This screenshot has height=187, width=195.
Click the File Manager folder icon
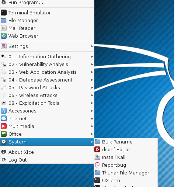pyautogui.click(x=4, y=20)
